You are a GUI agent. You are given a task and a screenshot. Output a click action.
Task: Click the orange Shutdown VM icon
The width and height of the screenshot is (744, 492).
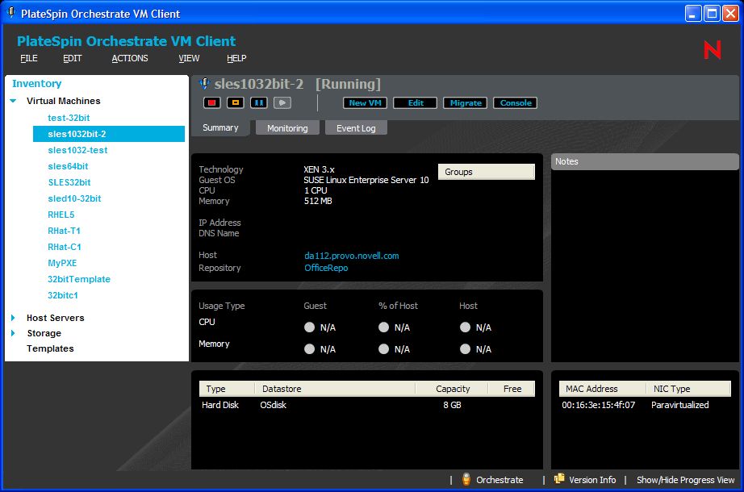click(x=236, y=103)
